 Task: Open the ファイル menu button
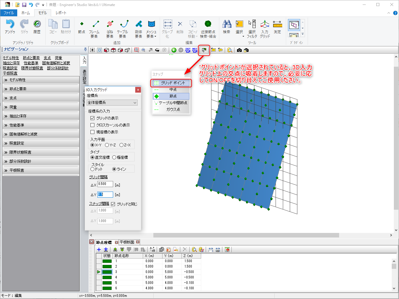(x=9, y=13)
